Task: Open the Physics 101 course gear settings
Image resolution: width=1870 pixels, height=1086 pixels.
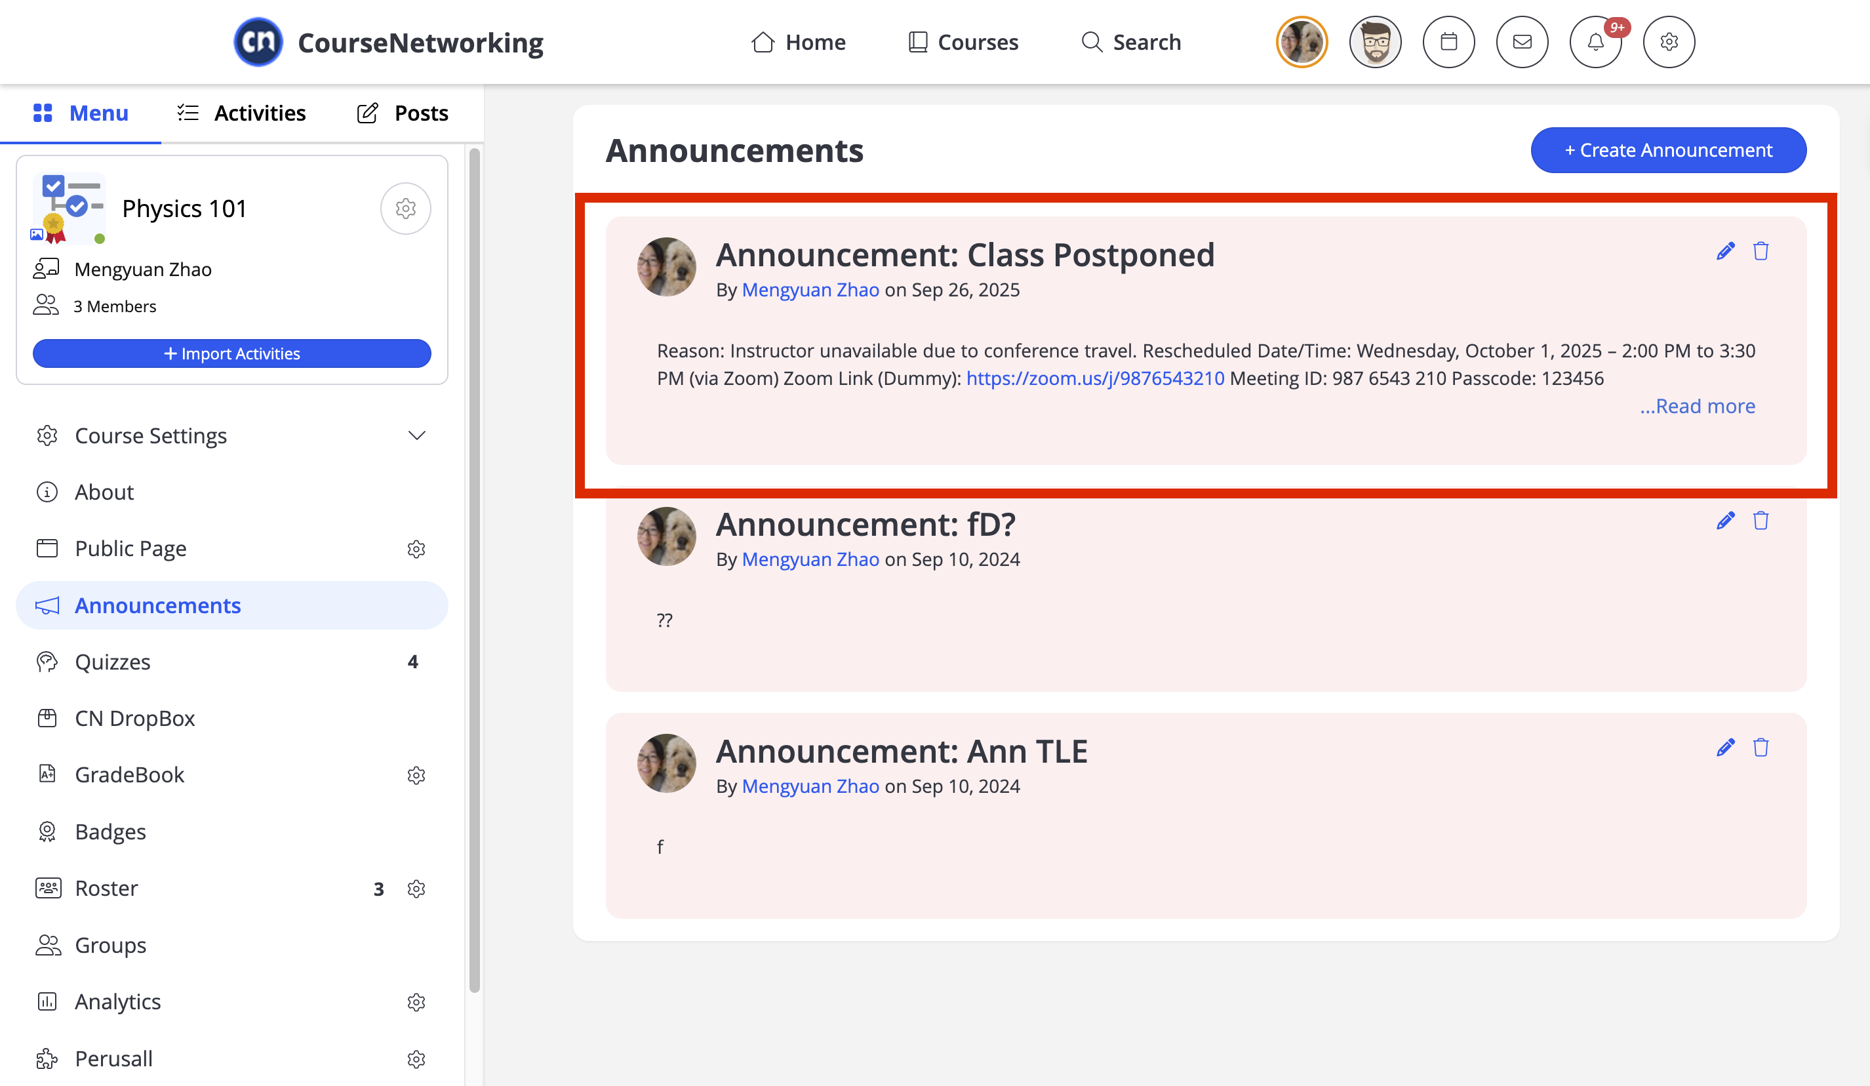Action: point(405,209)
